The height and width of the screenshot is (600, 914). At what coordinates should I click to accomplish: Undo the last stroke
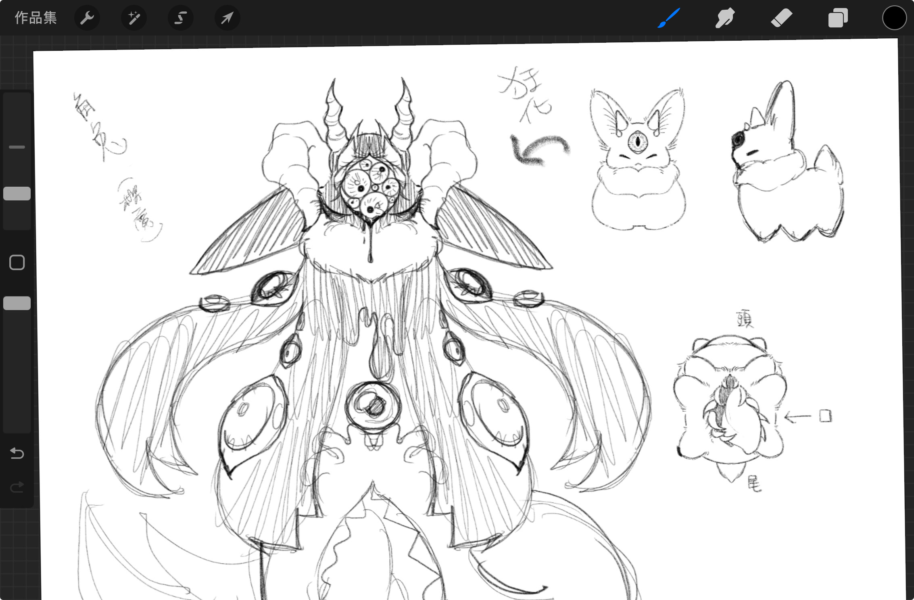tap(17, 453)
